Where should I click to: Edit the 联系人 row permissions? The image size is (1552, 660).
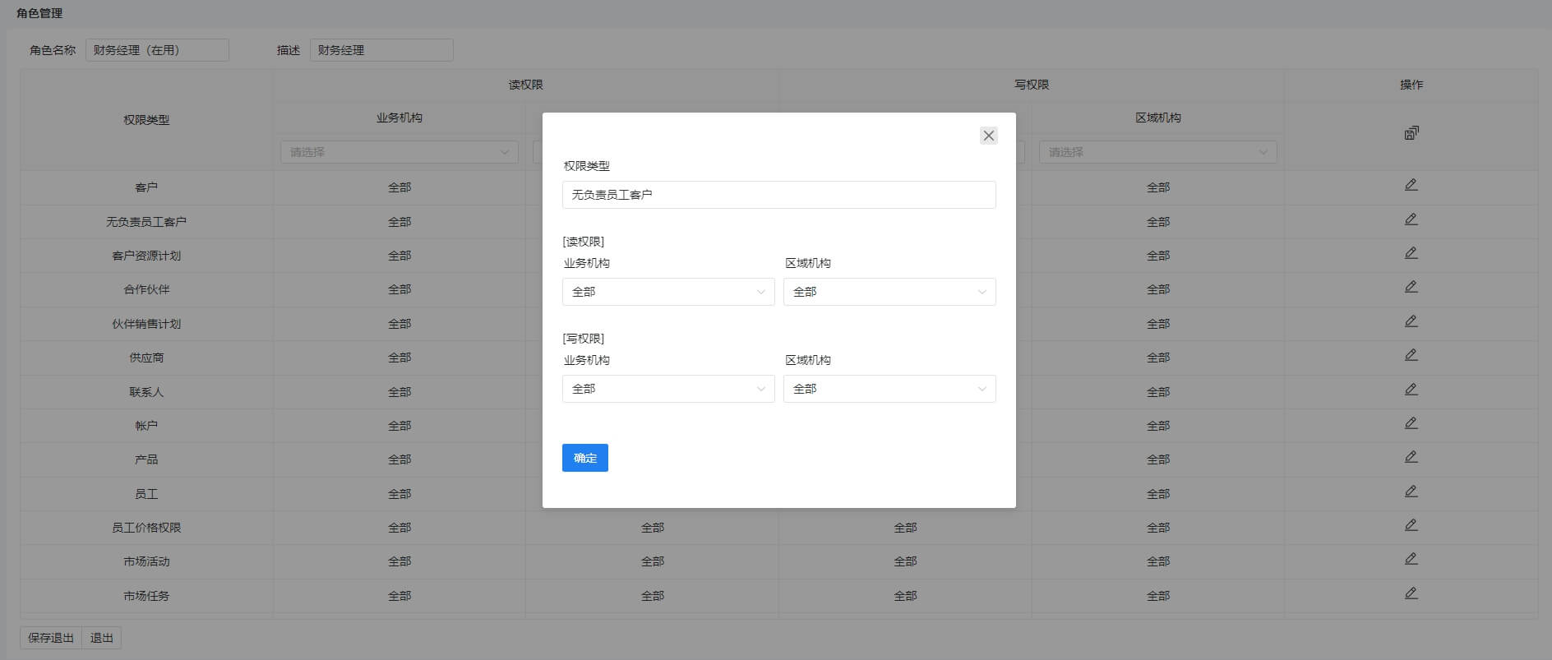[1411, 390]
